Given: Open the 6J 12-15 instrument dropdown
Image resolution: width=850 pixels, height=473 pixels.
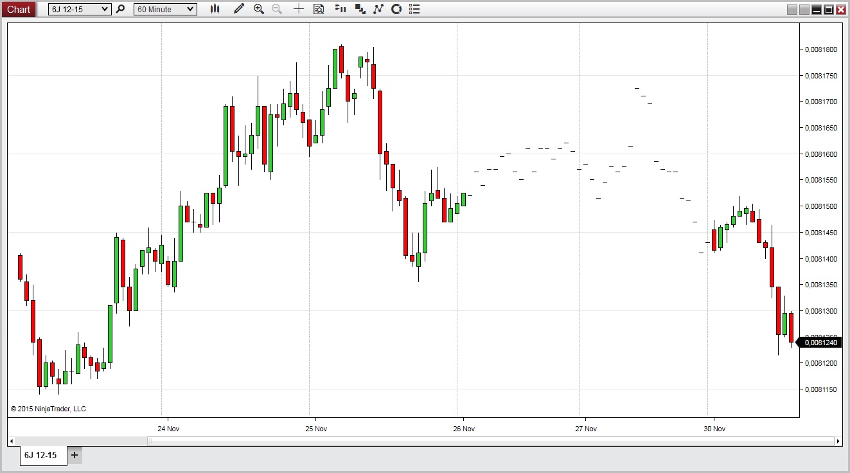Looking at the screenshot, I should [x=80, y=9].
